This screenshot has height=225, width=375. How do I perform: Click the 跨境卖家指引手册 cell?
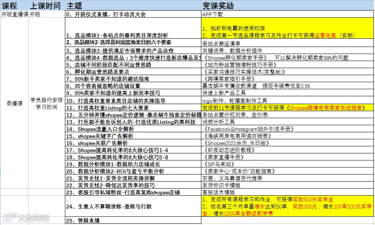tap(287, 79)
